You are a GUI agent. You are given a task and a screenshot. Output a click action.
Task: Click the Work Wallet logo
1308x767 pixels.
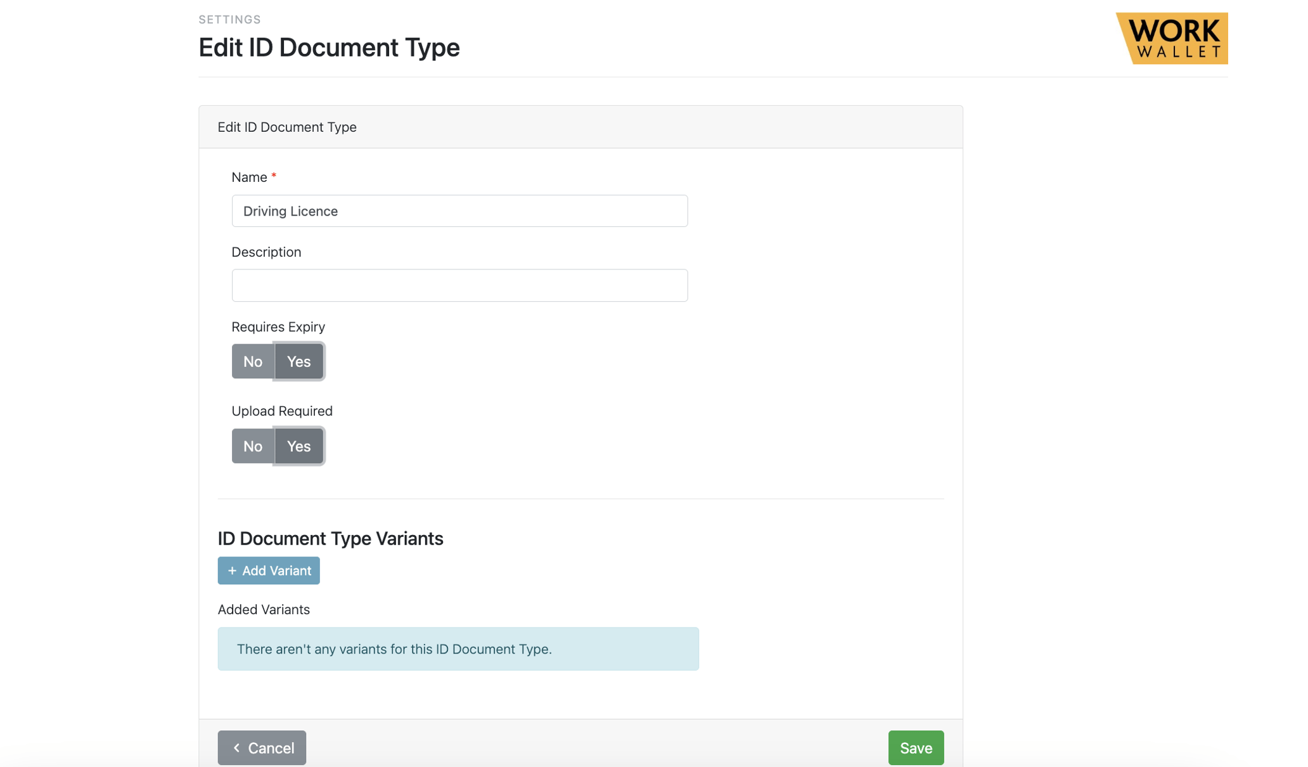click(1172, 38)
